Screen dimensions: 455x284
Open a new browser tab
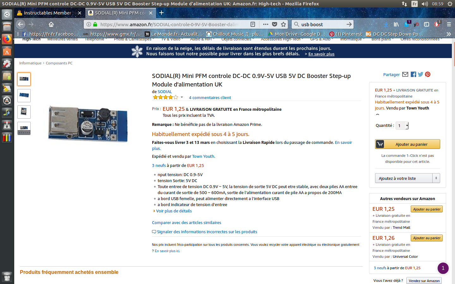point(161,13)
